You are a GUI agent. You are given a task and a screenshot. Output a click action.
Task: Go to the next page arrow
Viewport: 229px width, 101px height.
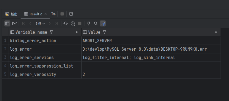point(50,24)
